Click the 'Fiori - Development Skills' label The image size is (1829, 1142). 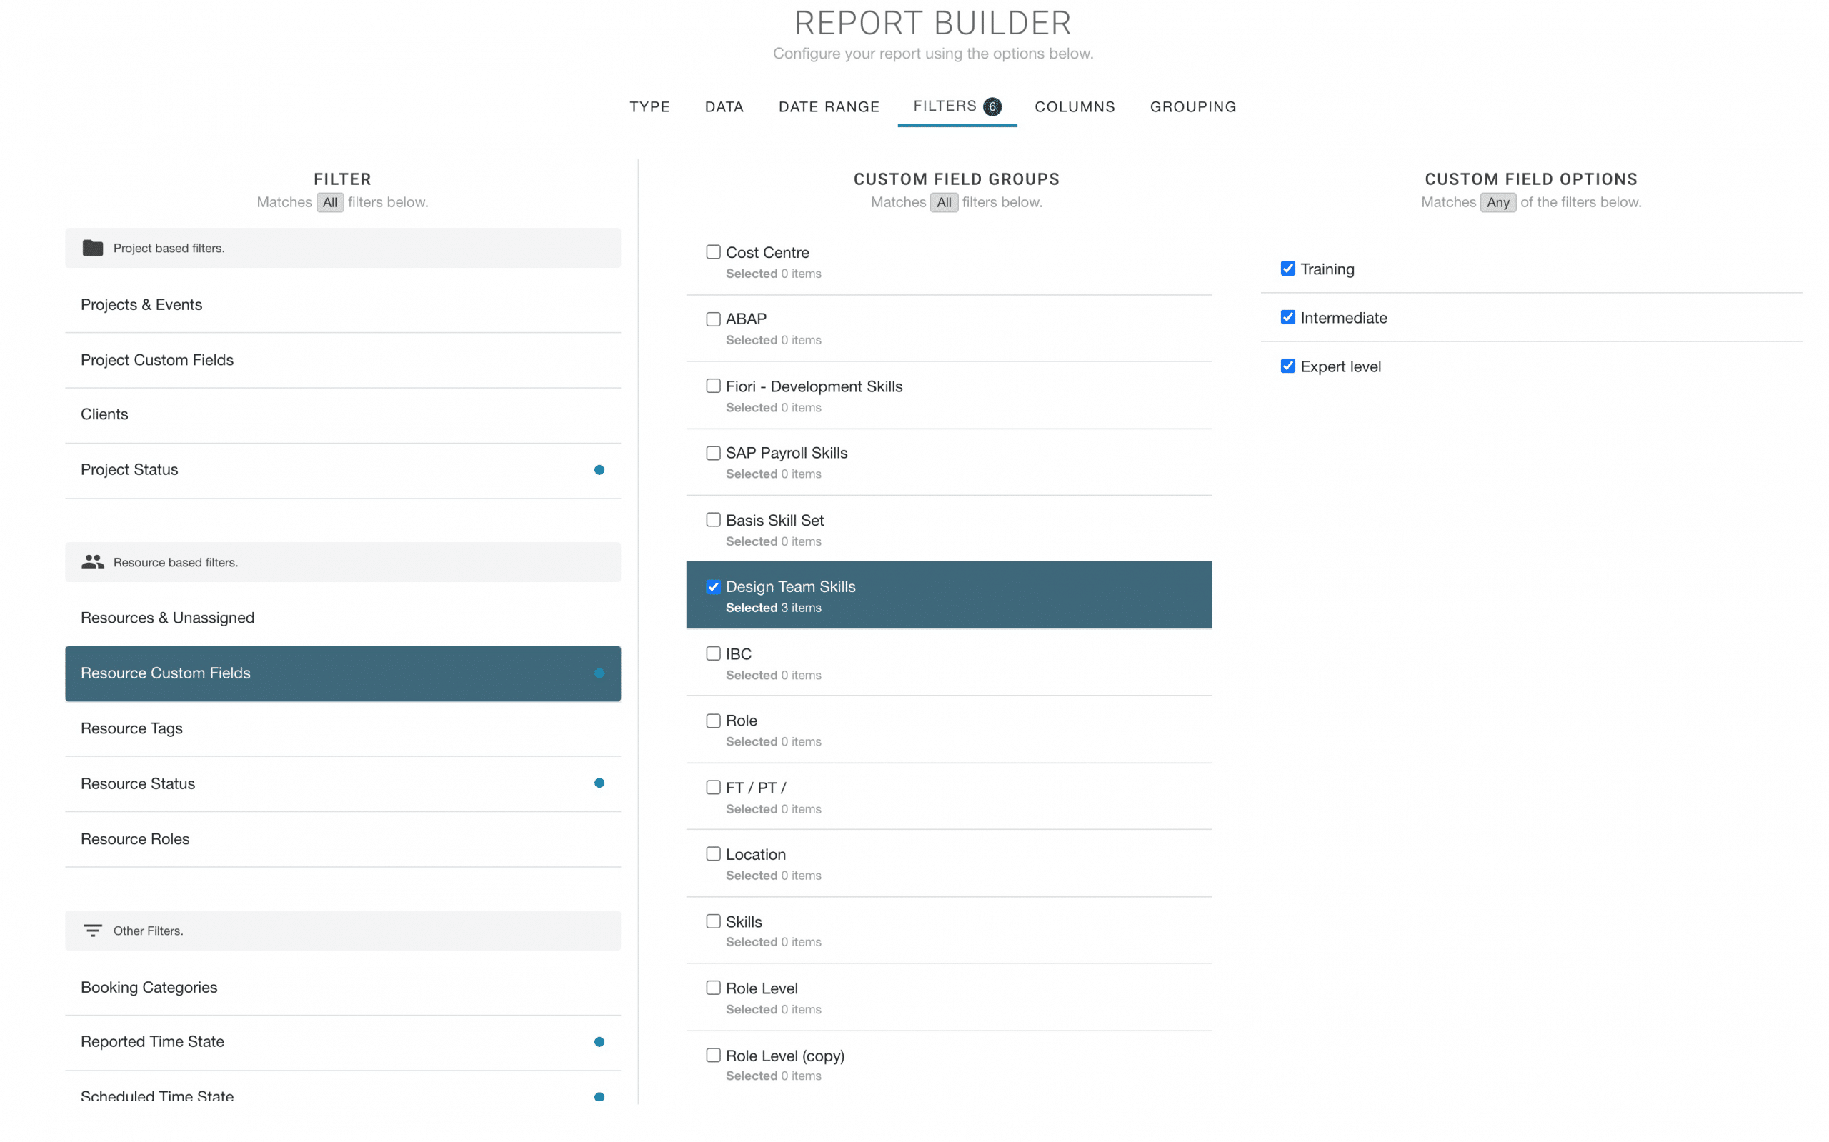(814, 386)
